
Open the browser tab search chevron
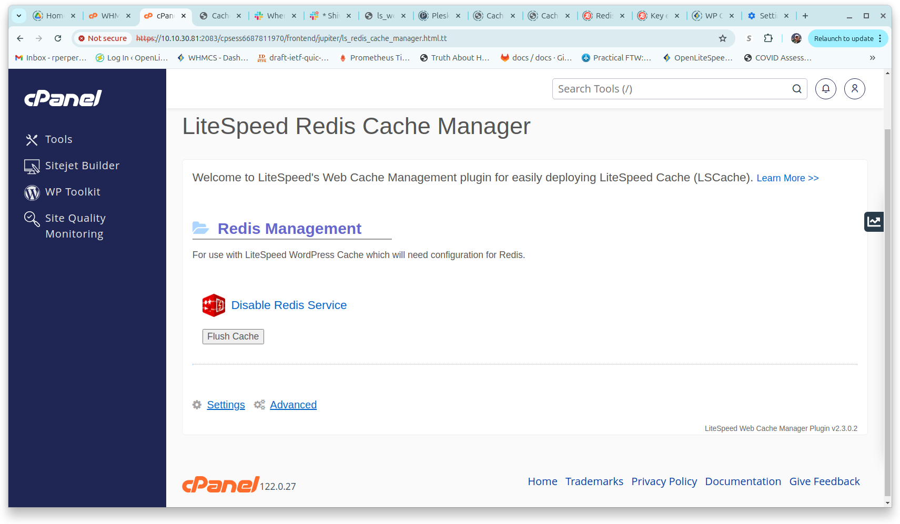[18, 16]
